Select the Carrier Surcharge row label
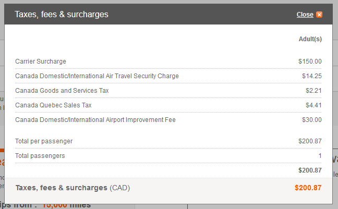Viewport: 338px width, 209px height. [x=41, y=62]
